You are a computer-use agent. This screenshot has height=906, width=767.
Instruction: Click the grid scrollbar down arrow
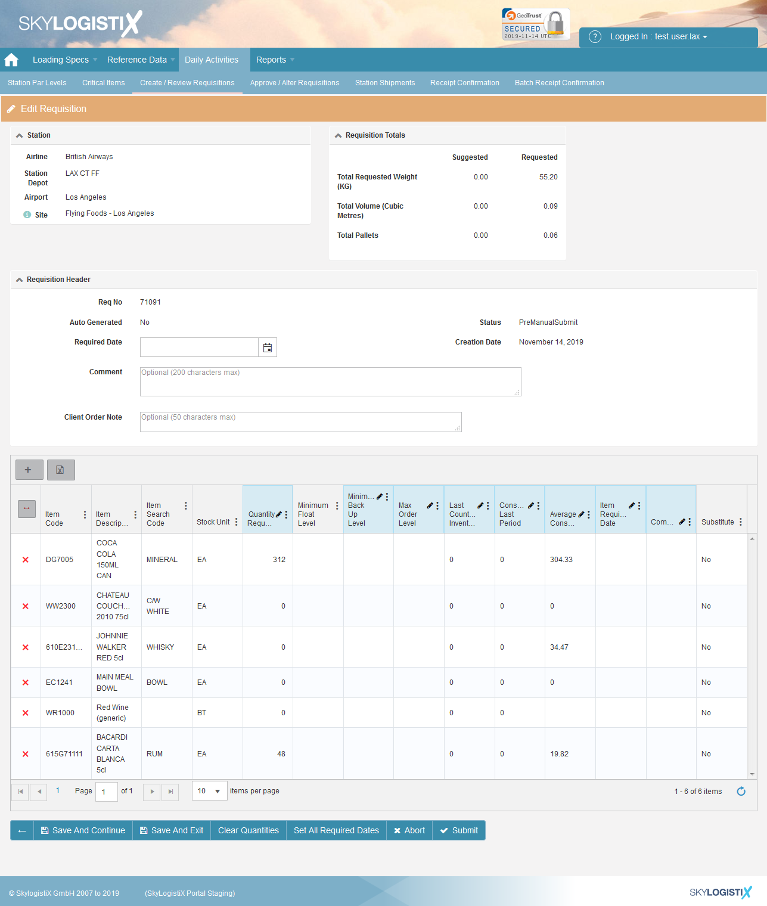752,774
